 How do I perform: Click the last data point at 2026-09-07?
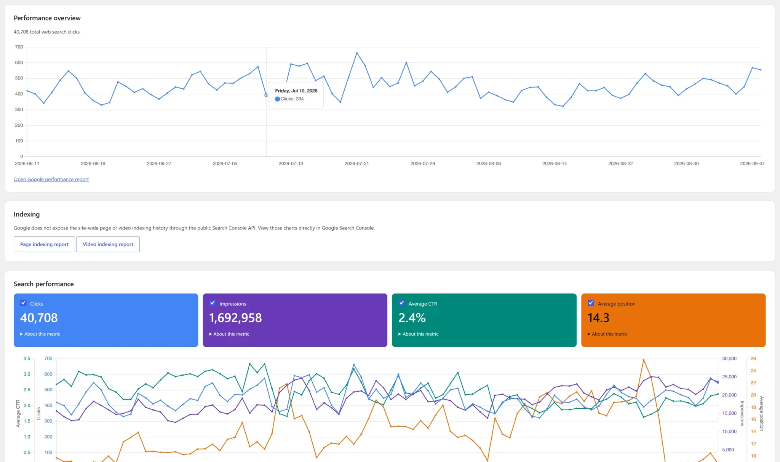761,70
